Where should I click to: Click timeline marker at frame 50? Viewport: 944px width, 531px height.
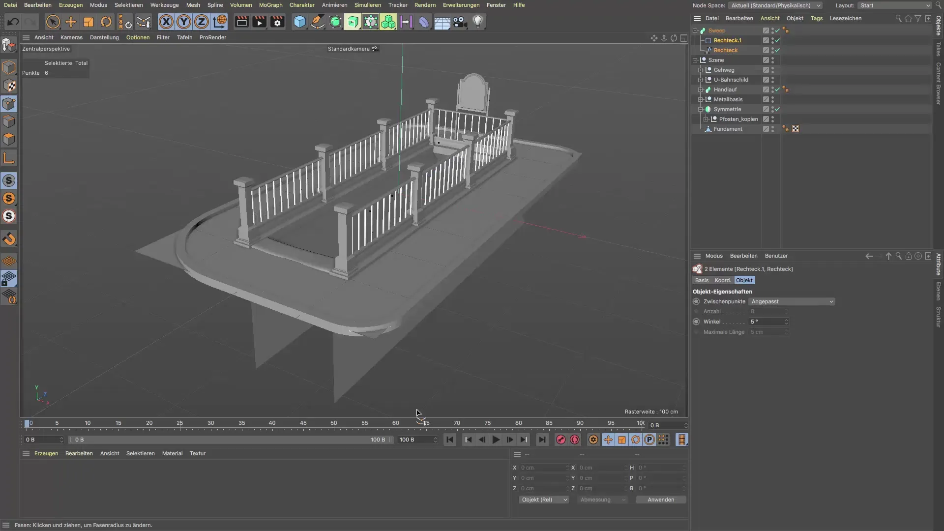334,423
